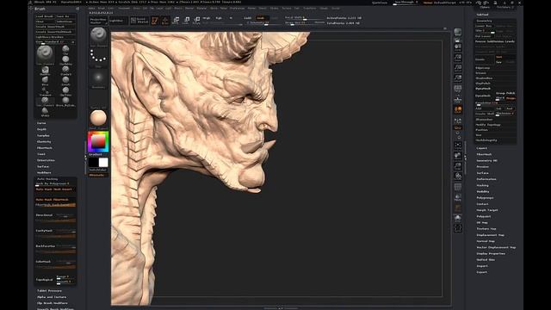Expand the Deformation sub-palette
551x310 pixels.
pos(486,179)
